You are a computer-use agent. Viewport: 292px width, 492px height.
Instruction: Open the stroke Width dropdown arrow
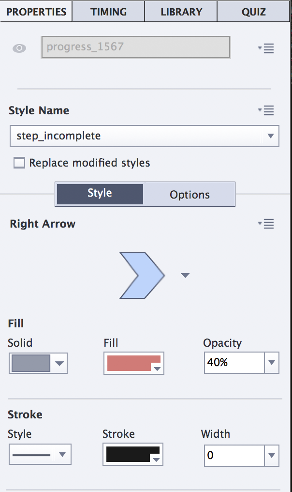click(272, 455)
